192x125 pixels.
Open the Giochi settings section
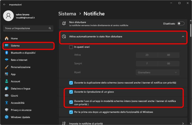point(28,96)
